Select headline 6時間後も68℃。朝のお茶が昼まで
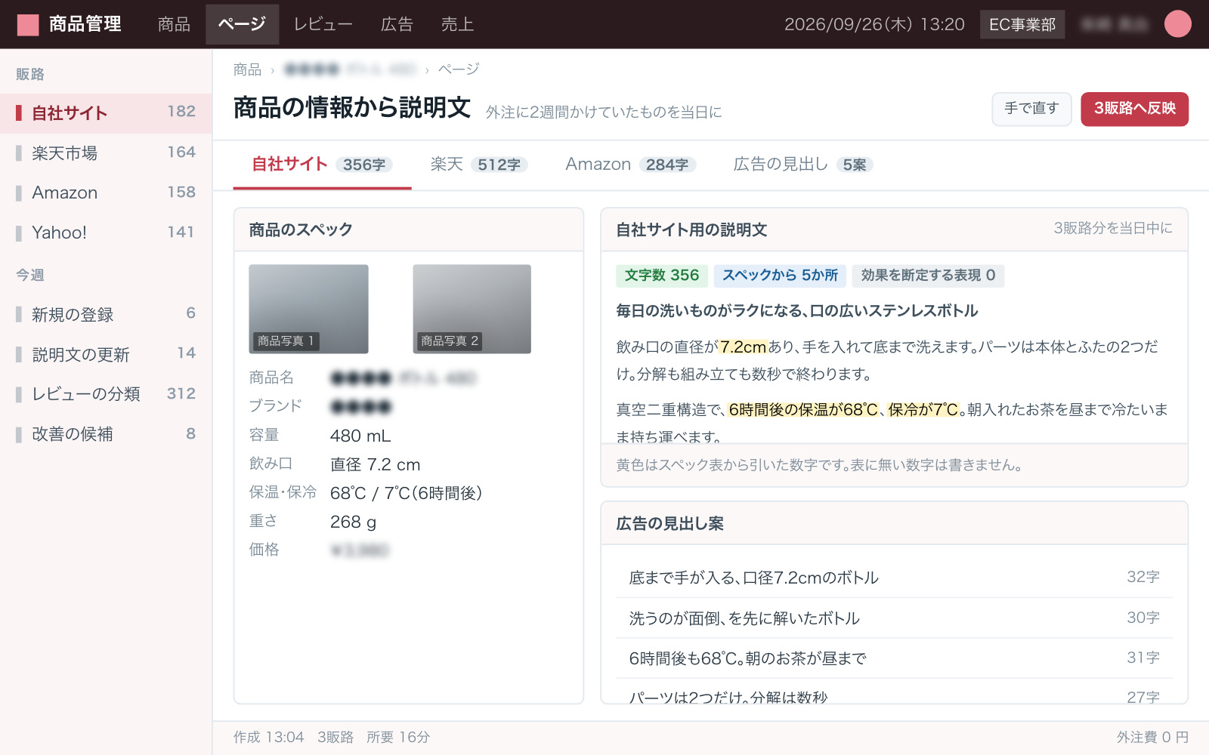 (x=894, y=658)
